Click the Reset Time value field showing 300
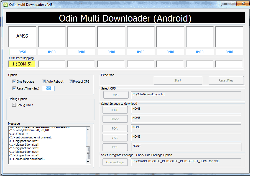 pyautogui.click(x=48, y=88)
